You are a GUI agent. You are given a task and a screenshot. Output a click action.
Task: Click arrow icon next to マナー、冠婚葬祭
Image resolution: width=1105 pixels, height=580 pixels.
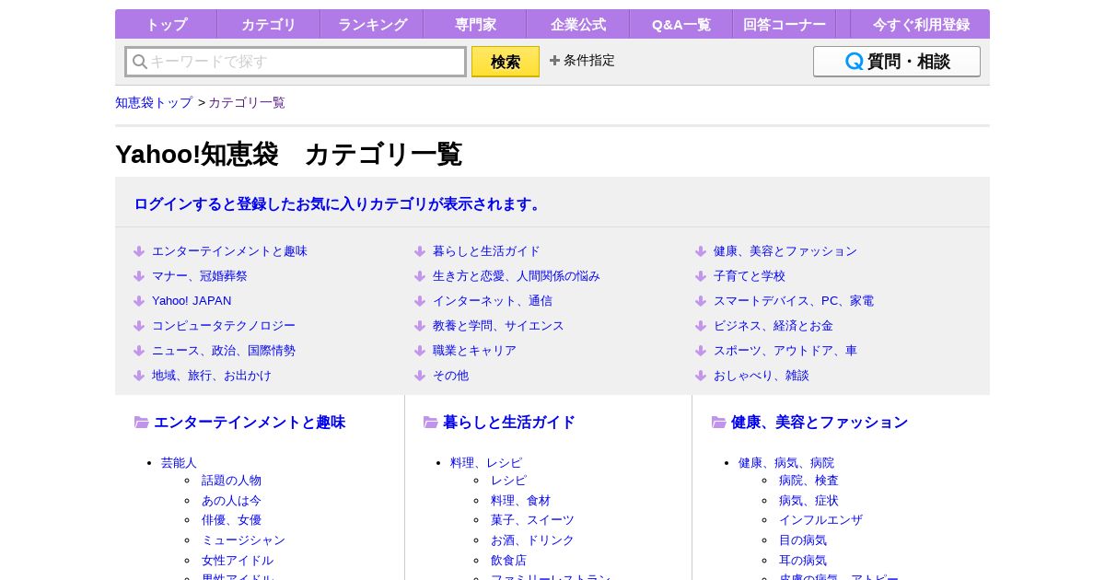click(139, 276)
